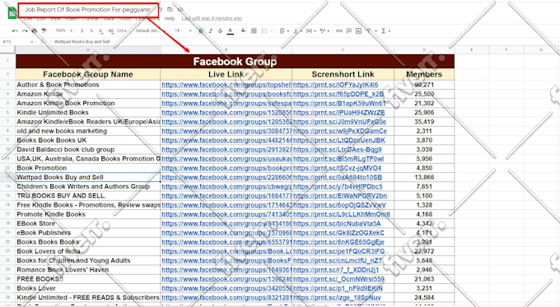Select cell David Baldacci book club group
Image resolution: width=560 pixels, height=307 pixels.
(88, 150)
